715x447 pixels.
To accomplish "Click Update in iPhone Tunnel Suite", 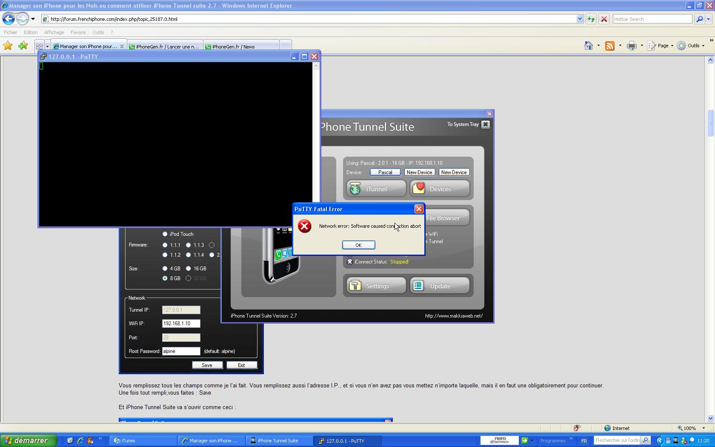I will coord(440,286).
